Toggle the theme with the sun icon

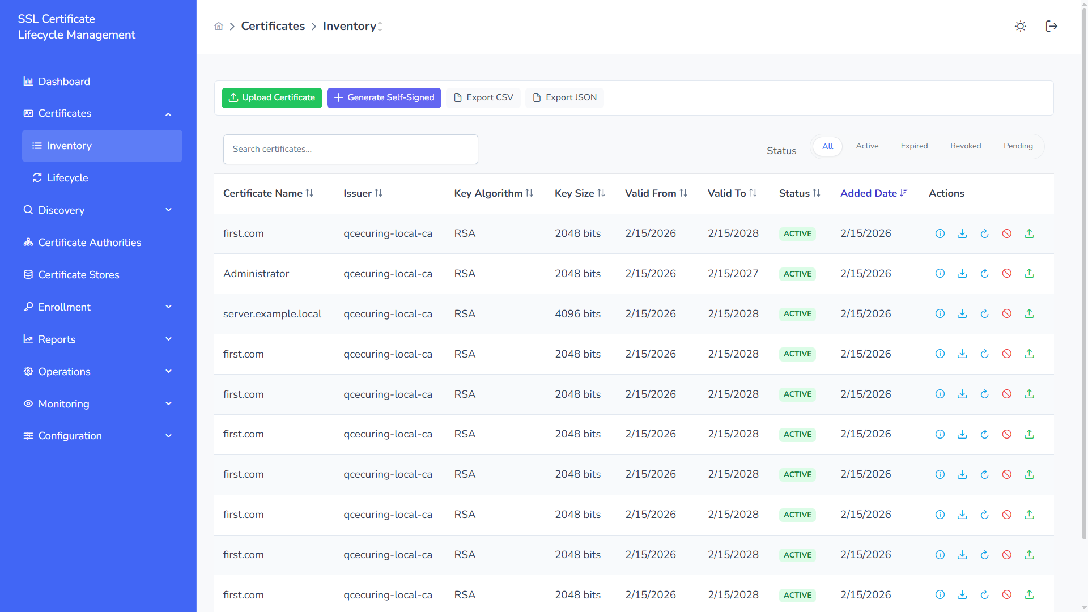click(x=1021, y=26)
